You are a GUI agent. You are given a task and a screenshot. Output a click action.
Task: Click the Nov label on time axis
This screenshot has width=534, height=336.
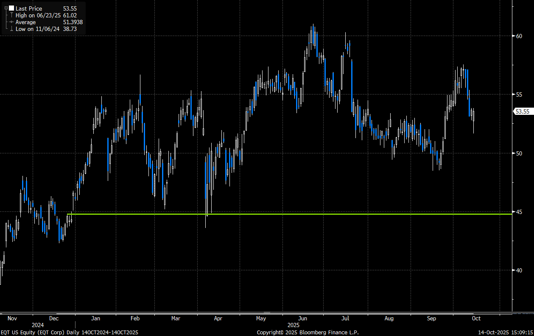[13, 319]
